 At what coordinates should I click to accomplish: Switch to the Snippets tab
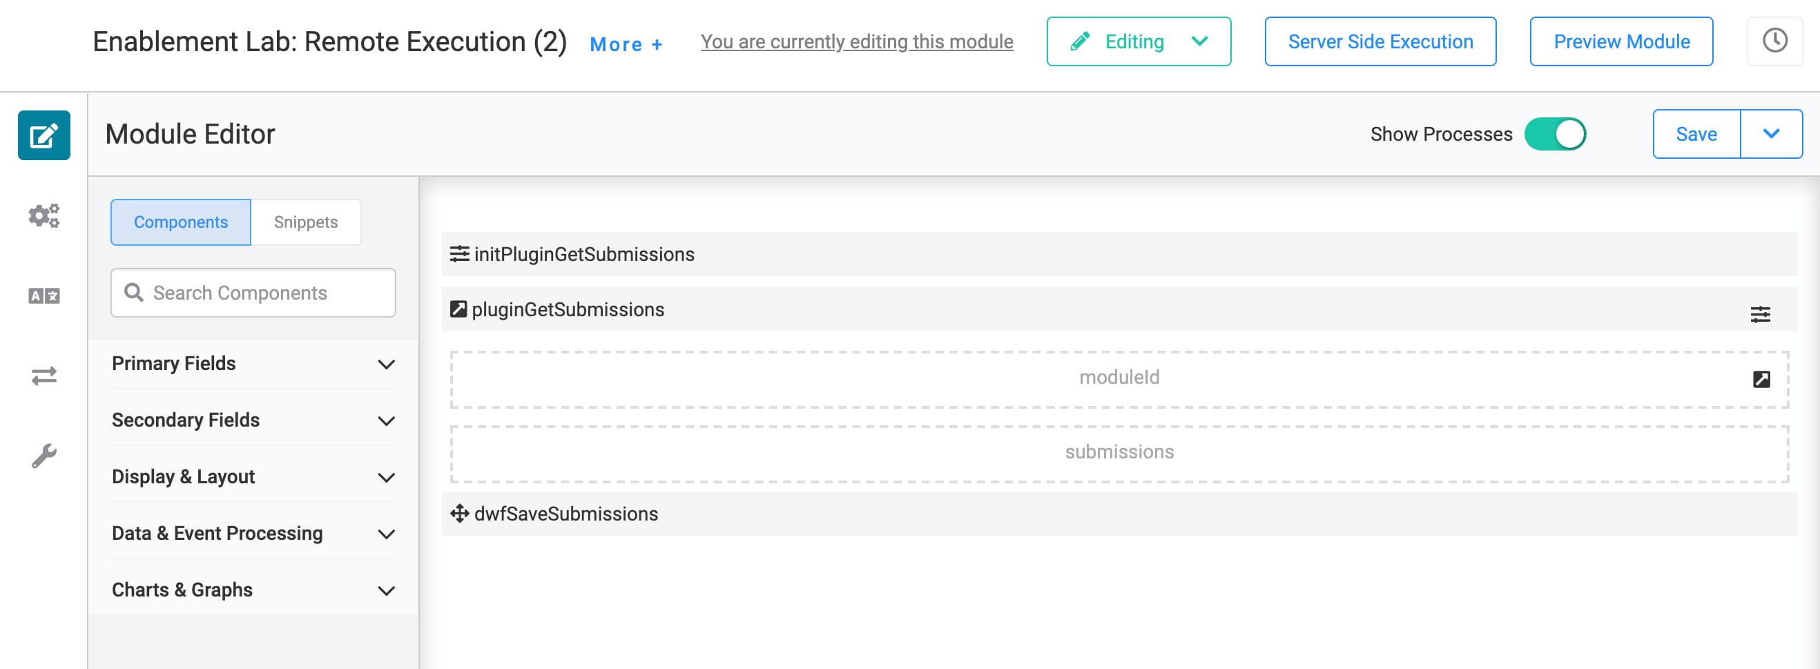coord(306,222)
